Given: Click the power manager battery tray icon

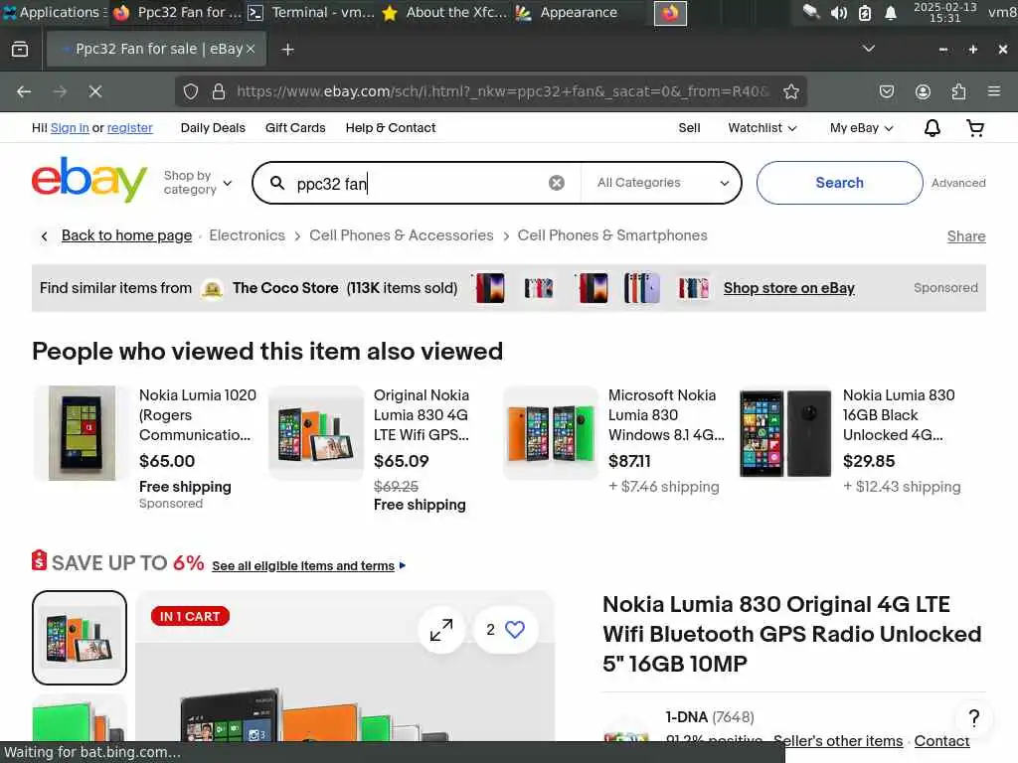Looking at the screenshot, I should [865, 12].
